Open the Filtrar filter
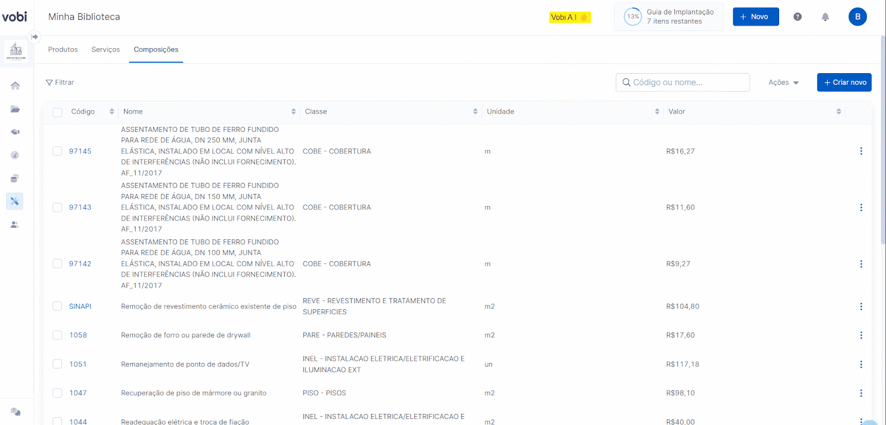This screenshot has height=425, width=886. (60, 82)
